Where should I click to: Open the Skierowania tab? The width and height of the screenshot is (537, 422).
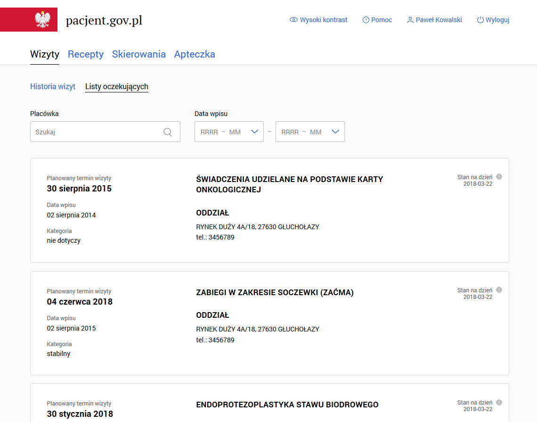click(x=139, y=54)
